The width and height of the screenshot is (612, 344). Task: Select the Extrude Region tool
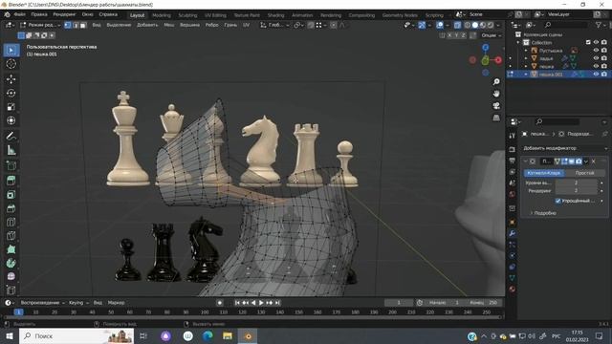[11, 181]
